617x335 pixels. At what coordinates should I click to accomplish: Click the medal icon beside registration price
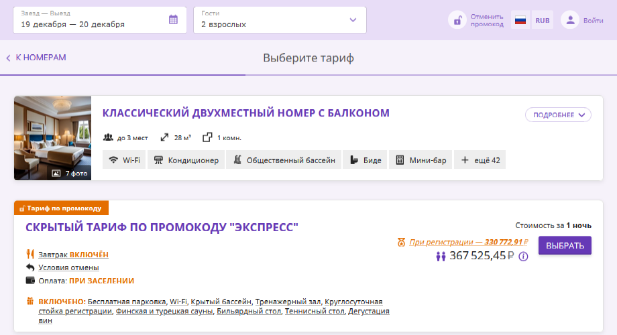pyautogui.click(x=401, y=242)
